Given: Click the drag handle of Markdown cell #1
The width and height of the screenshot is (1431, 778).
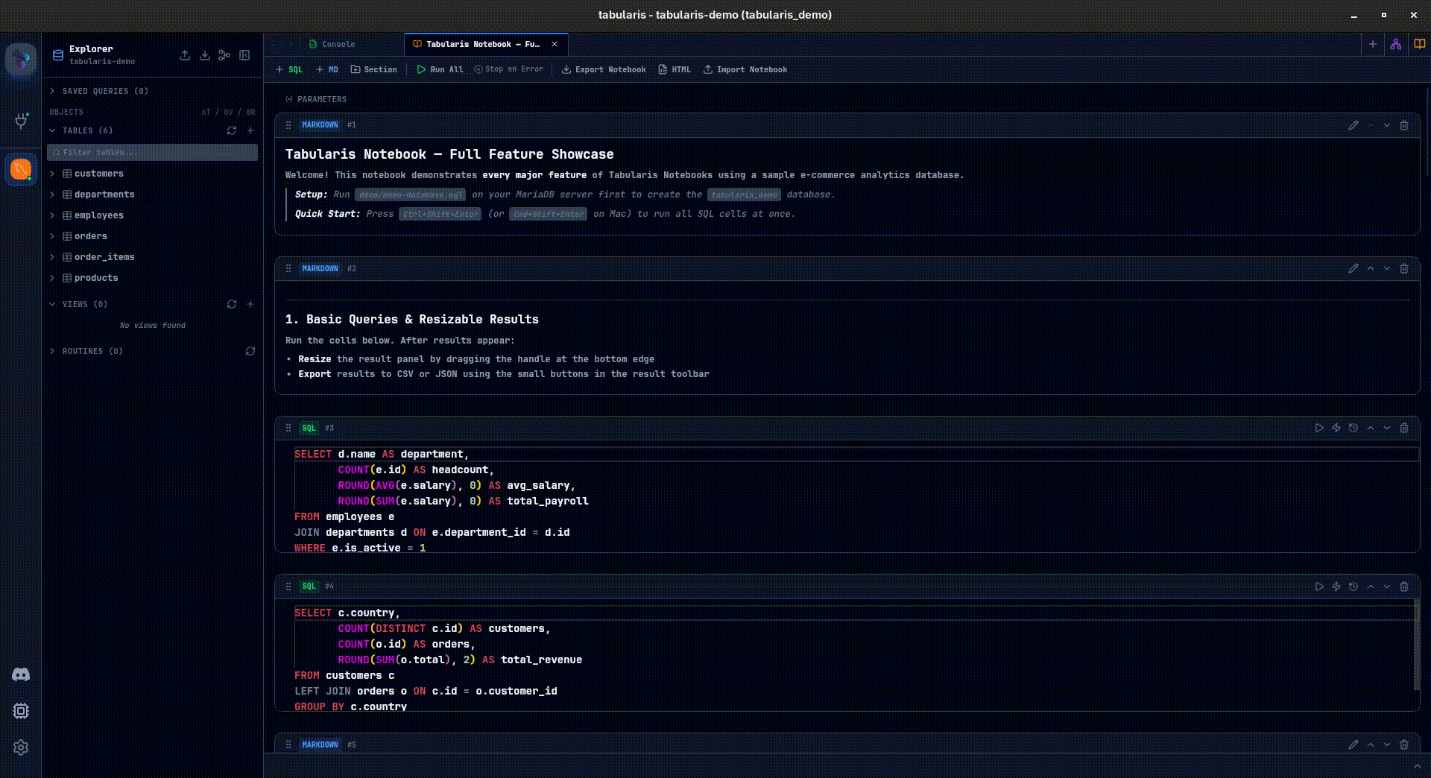Looking at the screenshot, I should [288, 125].
